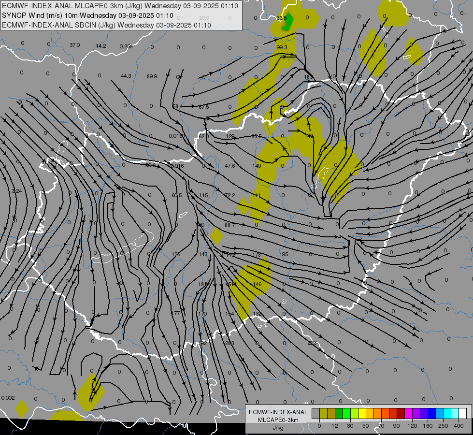This screenshot has height=435, width=473.
Task: Click the map value 195
Action: [x=284, y=255]
